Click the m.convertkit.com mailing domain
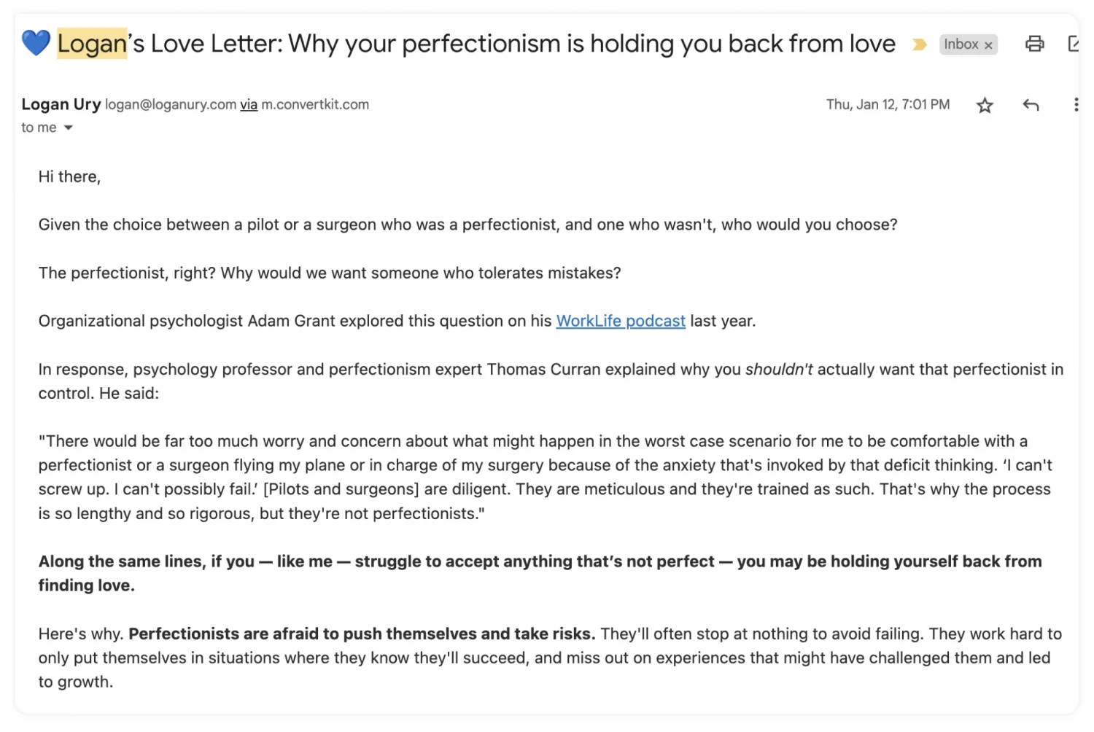 click(x=315, y=105)
